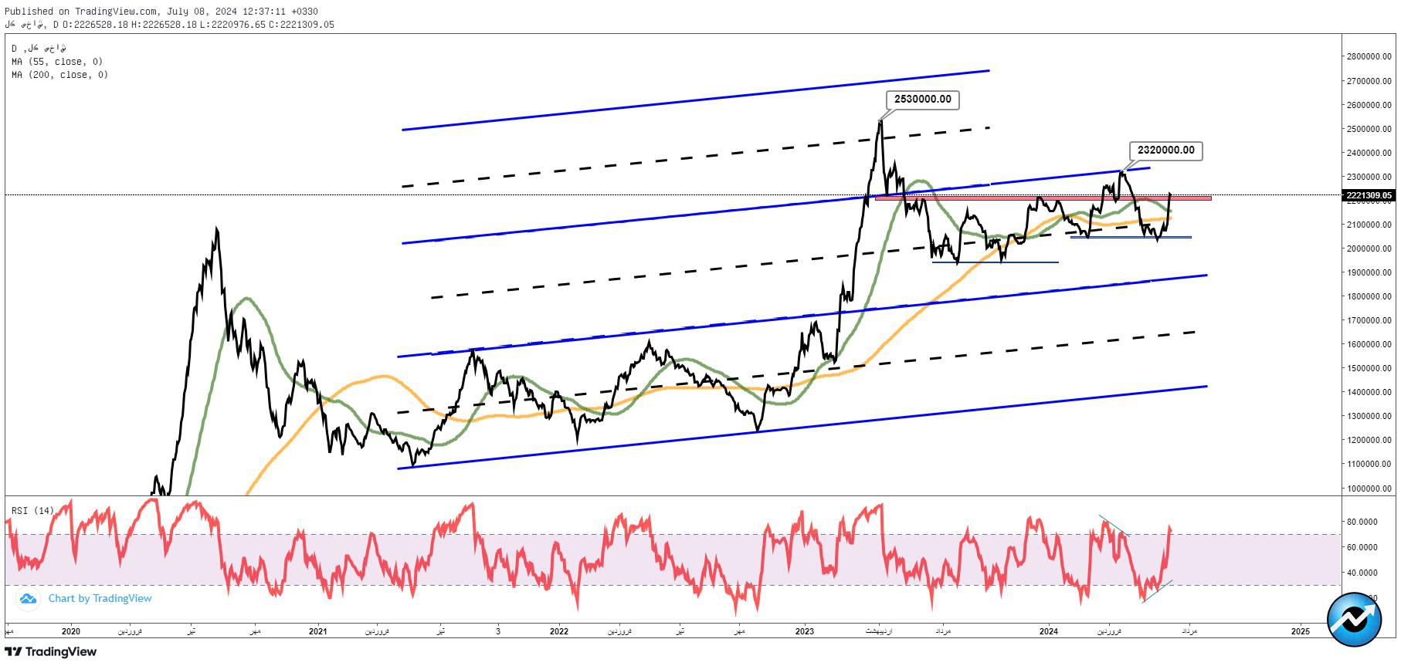Screen dimensions: 1401x666
Task: Click the 2400000.00 price axis label
Action: pyautogui.click(x=1369, y=153)
